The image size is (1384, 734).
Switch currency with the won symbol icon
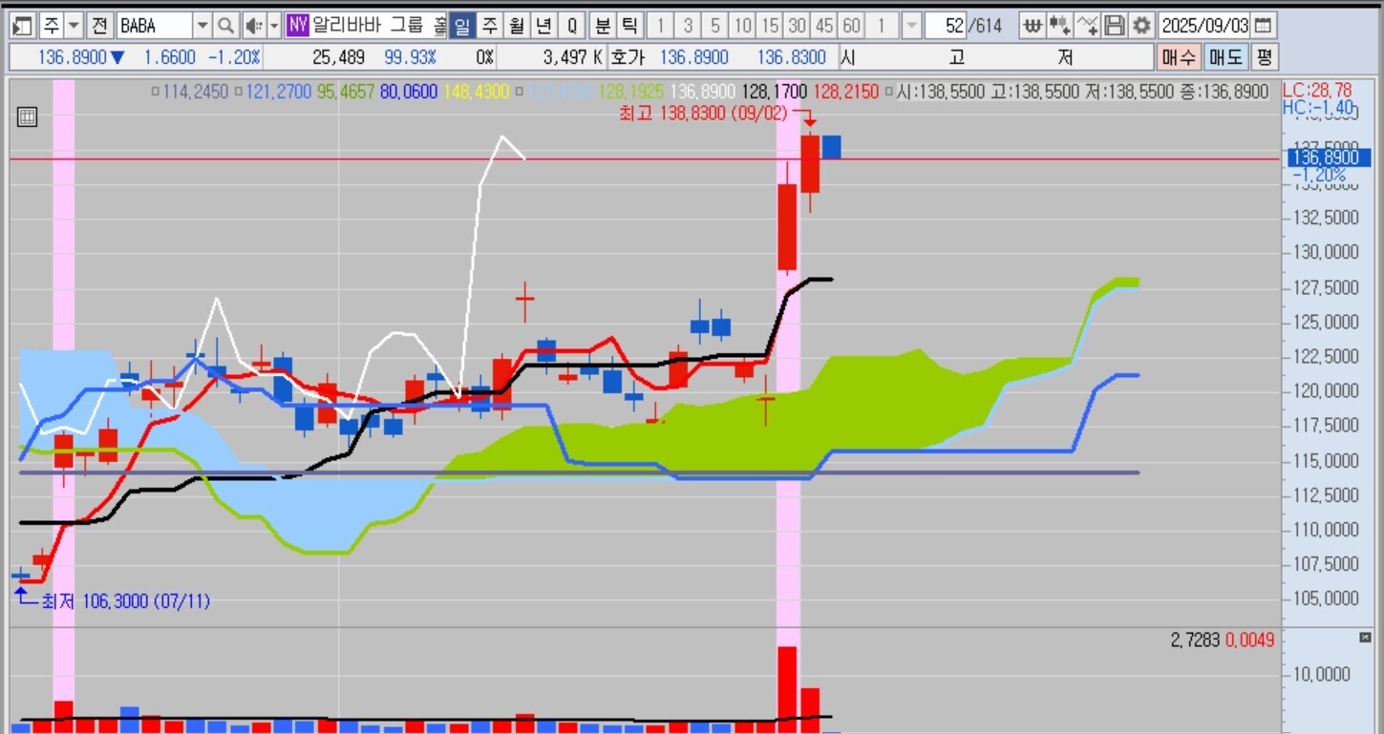coord(1032,25)
